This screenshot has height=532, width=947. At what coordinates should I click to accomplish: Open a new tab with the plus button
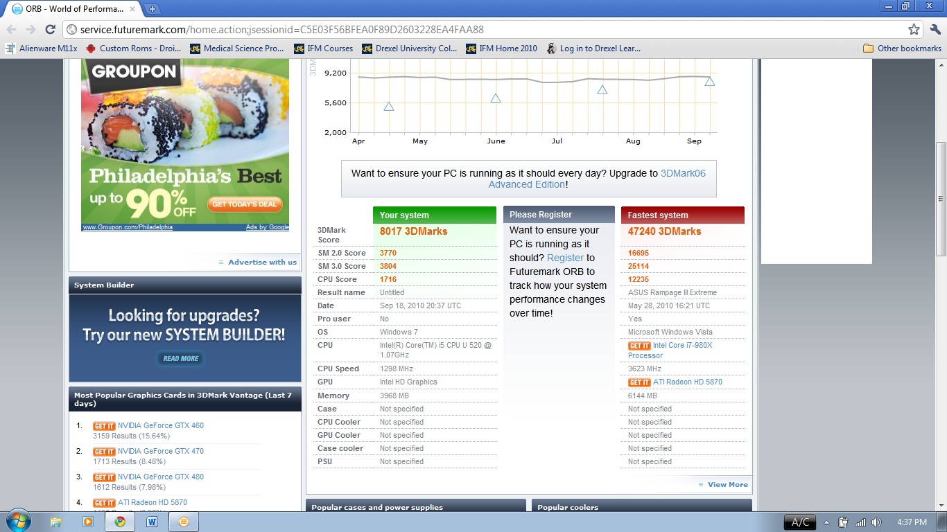(x=153, y=9)
